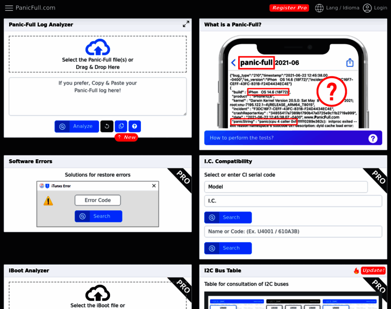
Task: Click the globe language icon
Action: coord(319,8)
